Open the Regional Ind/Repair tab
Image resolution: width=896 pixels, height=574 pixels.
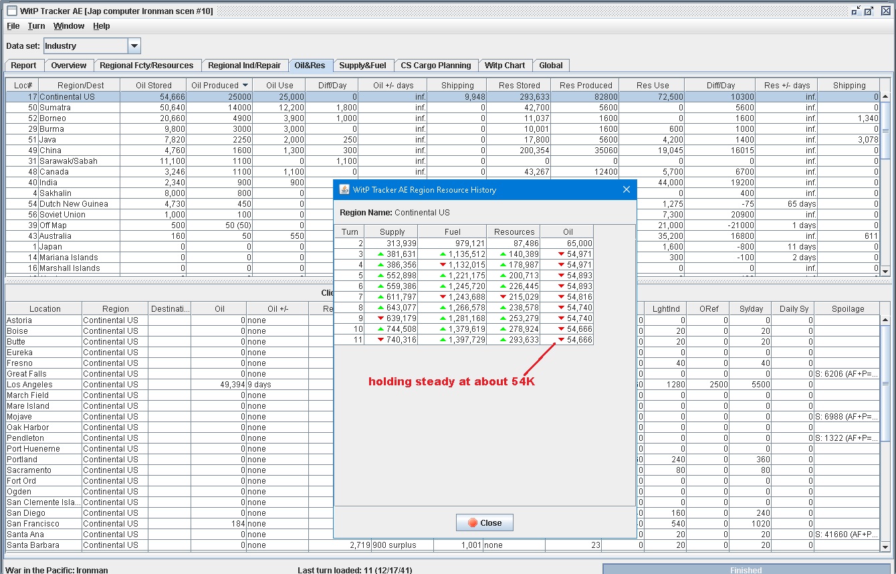coord(245,66)
